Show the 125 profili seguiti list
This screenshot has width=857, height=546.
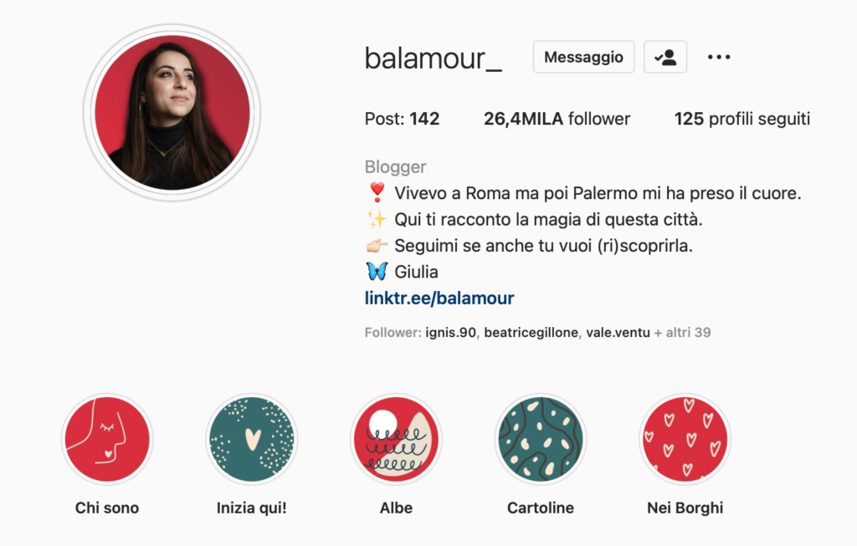742,119
